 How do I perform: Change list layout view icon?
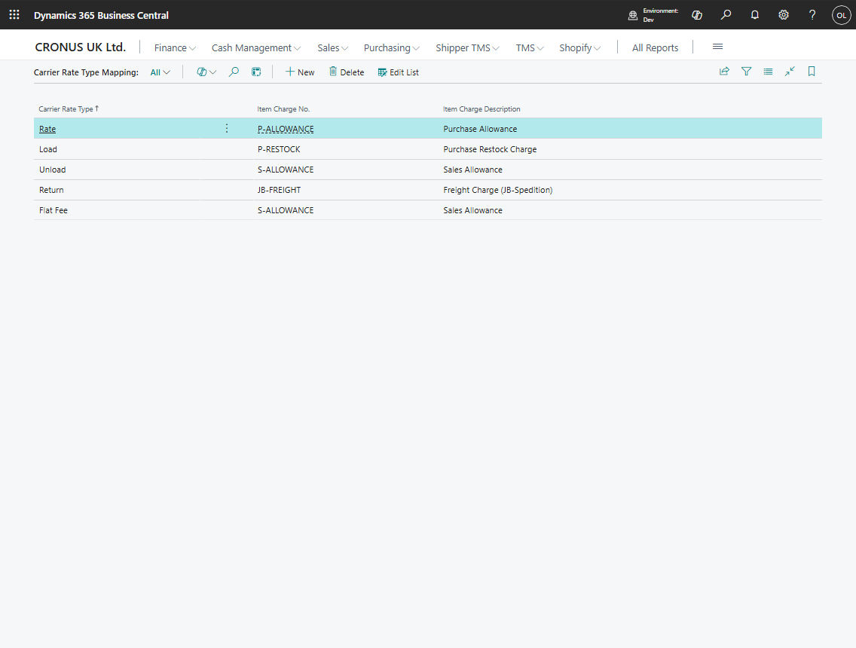tap(768, 72)
